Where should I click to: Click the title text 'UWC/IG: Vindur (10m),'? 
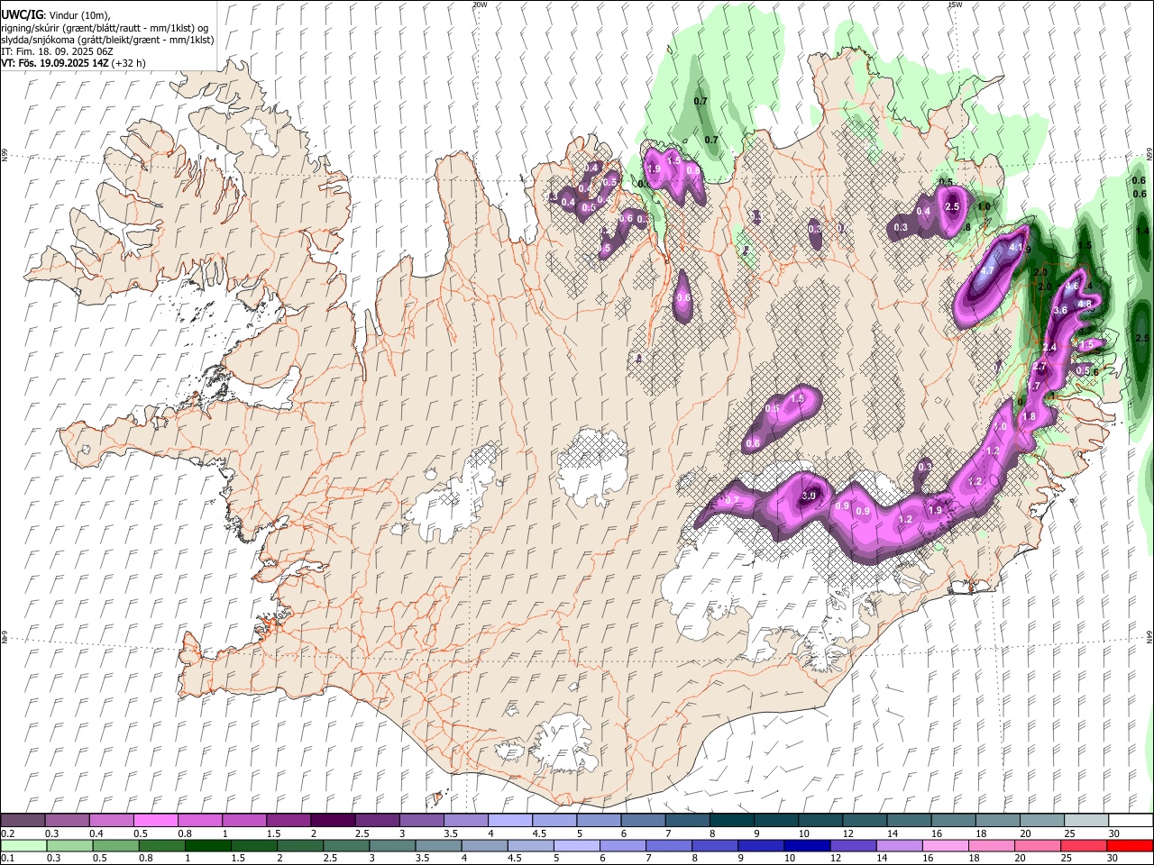56,14
